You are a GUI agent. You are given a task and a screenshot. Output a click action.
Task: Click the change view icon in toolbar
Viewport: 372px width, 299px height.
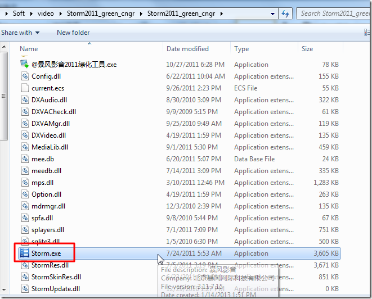[367, 33]
